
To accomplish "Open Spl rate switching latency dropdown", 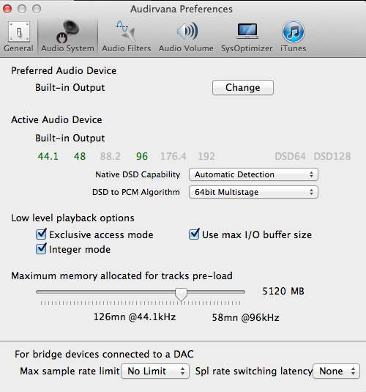I will [336, 371].
